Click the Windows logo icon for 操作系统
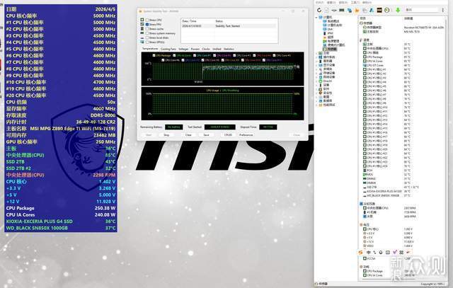This screenshot has width=453, height=288. pos(321,57)
